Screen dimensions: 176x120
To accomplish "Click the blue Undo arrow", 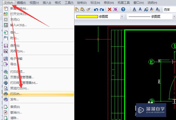I will [x=96, y=10].
